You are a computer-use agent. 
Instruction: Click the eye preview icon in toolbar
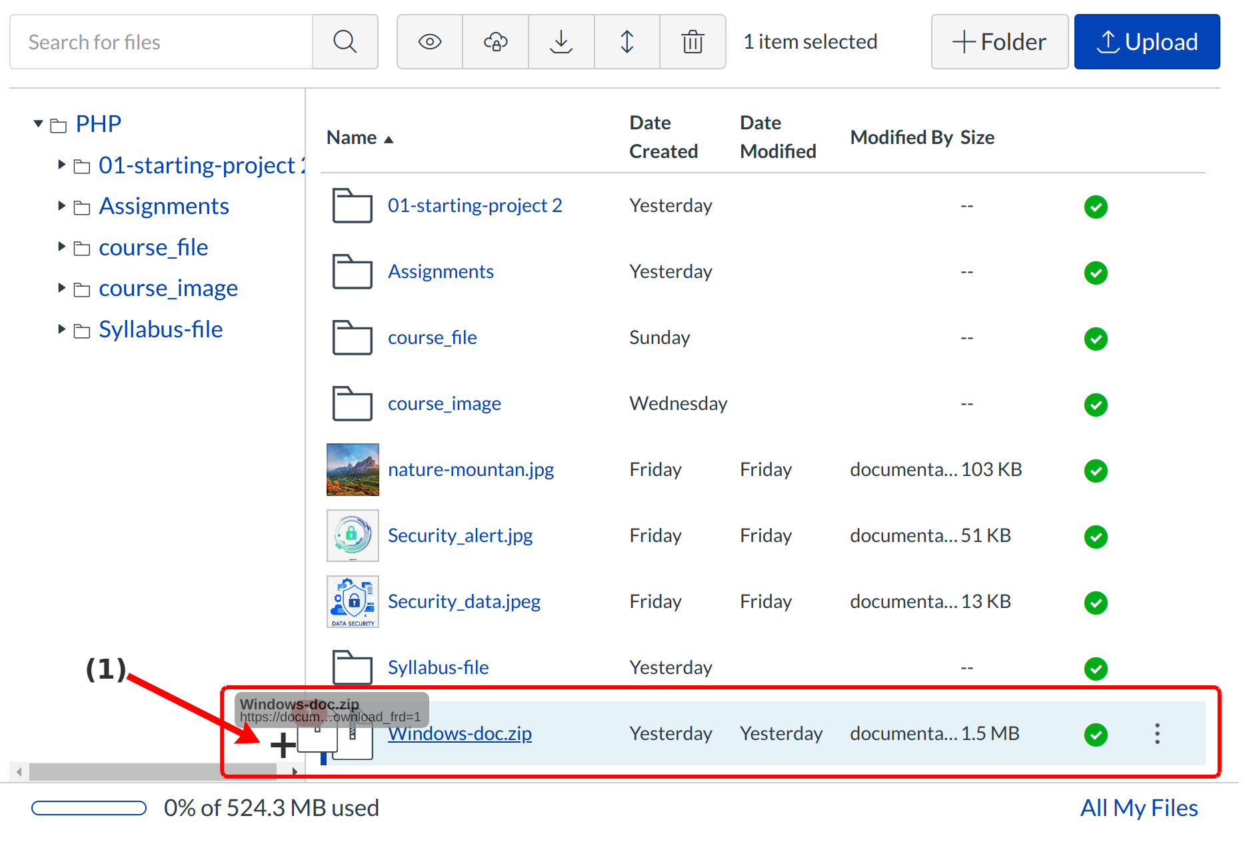point(430,42)
